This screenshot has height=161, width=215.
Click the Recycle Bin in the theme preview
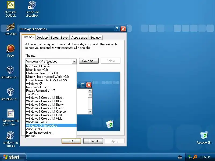110,124
